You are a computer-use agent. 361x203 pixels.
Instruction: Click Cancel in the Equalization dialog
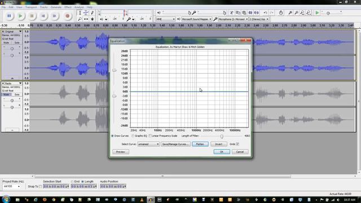[240, 152]
